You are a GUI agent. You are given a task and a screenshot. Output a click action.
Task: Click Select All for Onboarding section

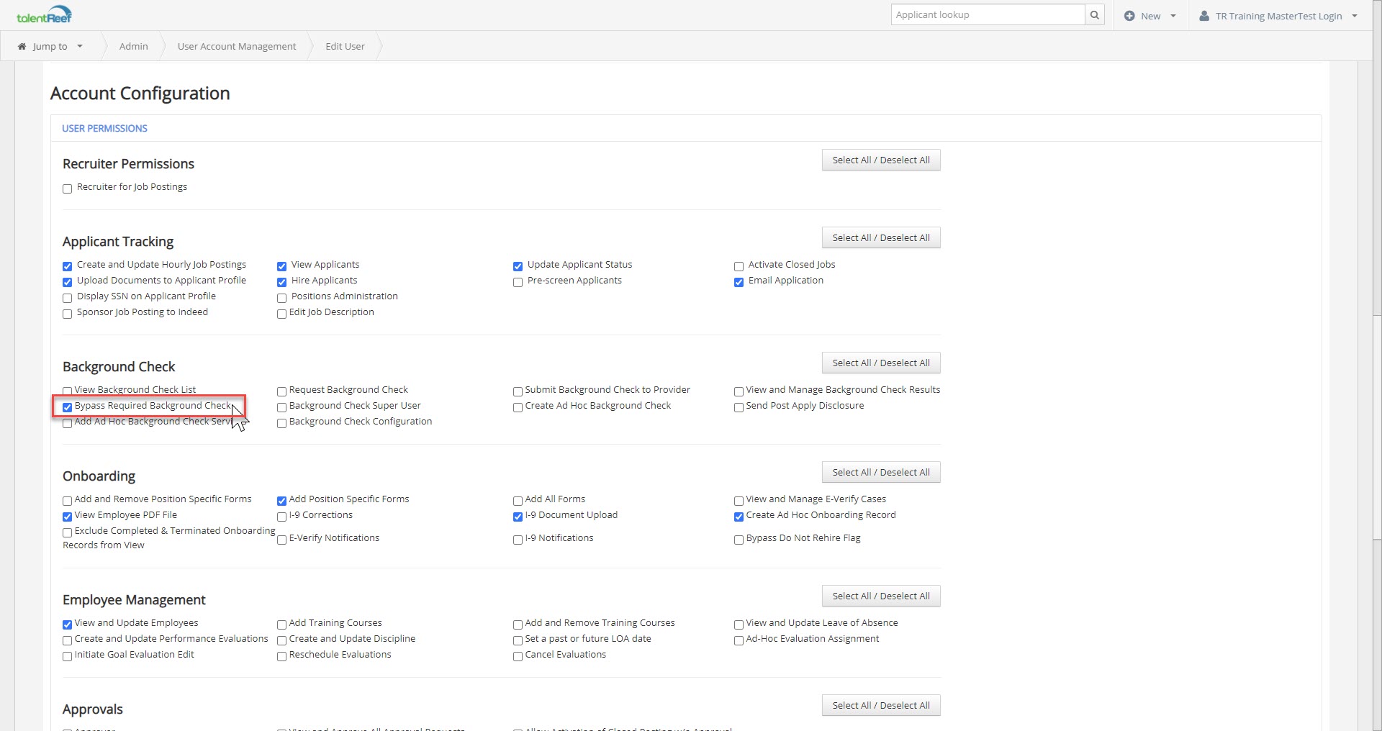pos(880,473)
